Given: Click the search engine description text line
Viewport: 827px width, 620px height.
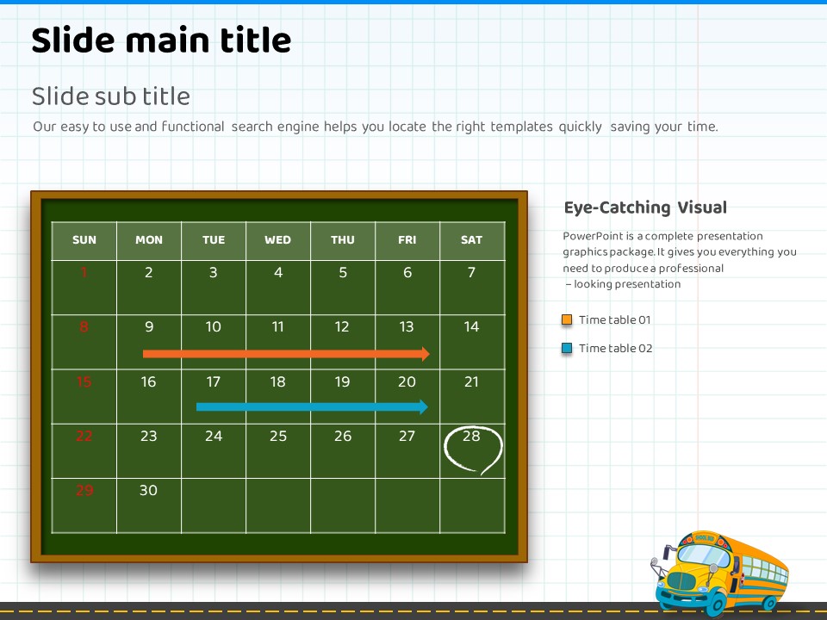Looking at the screenshot, I should [x=375, y=127].
